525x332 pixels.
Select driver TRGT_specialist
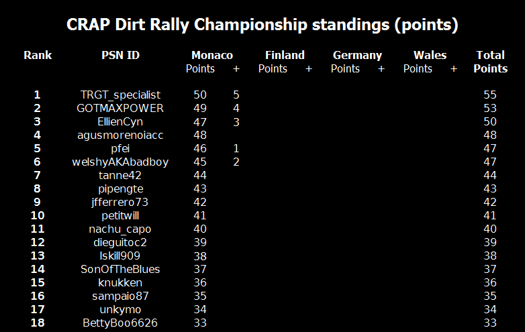click(x=120, y=95)
